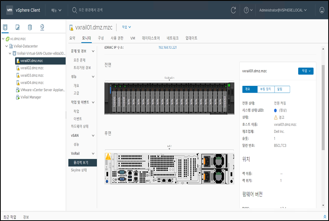The image size is (329, 221).
Task: Select disk slot 0(SSD) on the front view
Action: (x=114, y=98)
